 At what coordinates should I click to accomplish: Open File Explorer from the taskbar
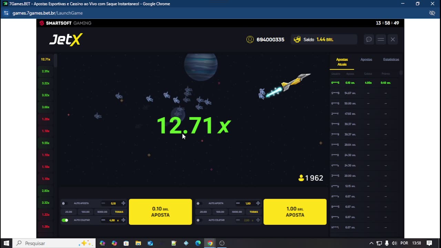pyautogui.click(x=138, y=243)
